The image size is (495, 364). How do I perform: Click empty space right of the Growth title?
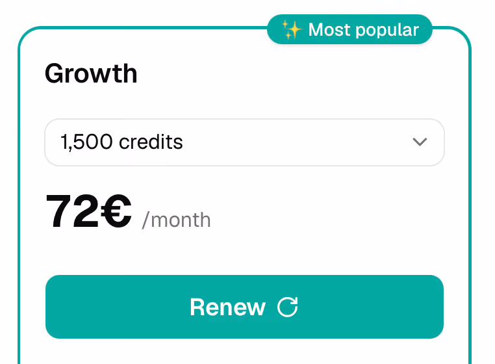pyautogui.click(x=284, y=73)
